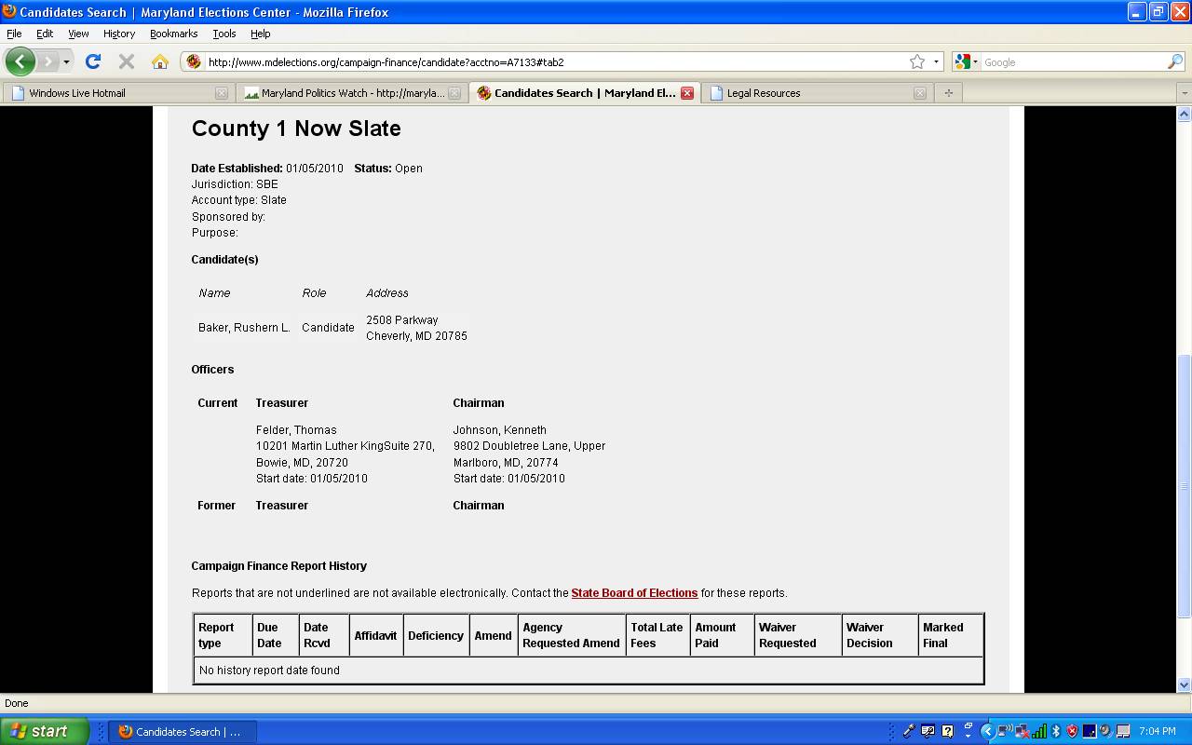Open the volume speaker tray icon

point(1105,731)
